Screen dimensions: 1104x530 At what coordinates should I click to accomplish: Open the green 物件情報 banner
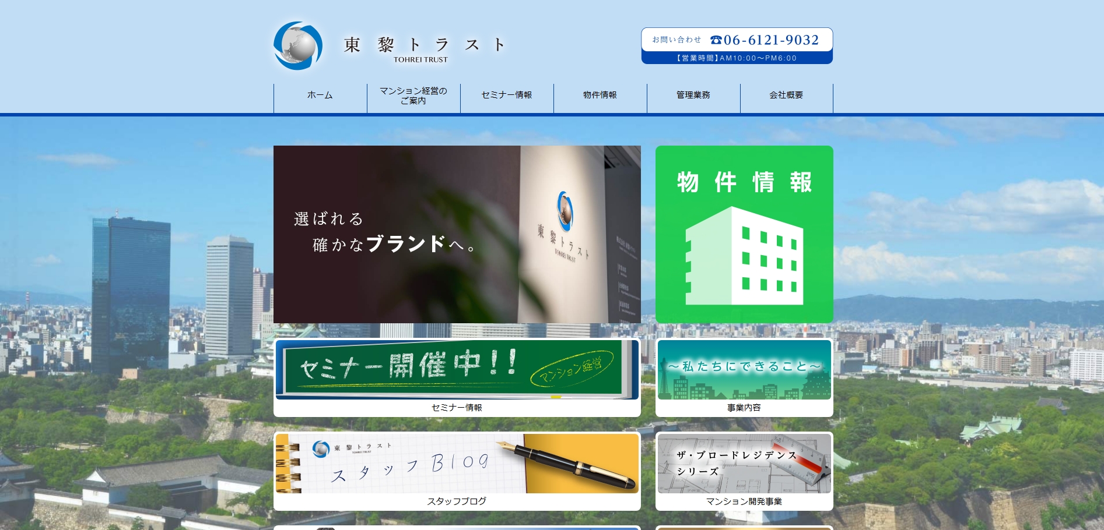click(744, 234)
